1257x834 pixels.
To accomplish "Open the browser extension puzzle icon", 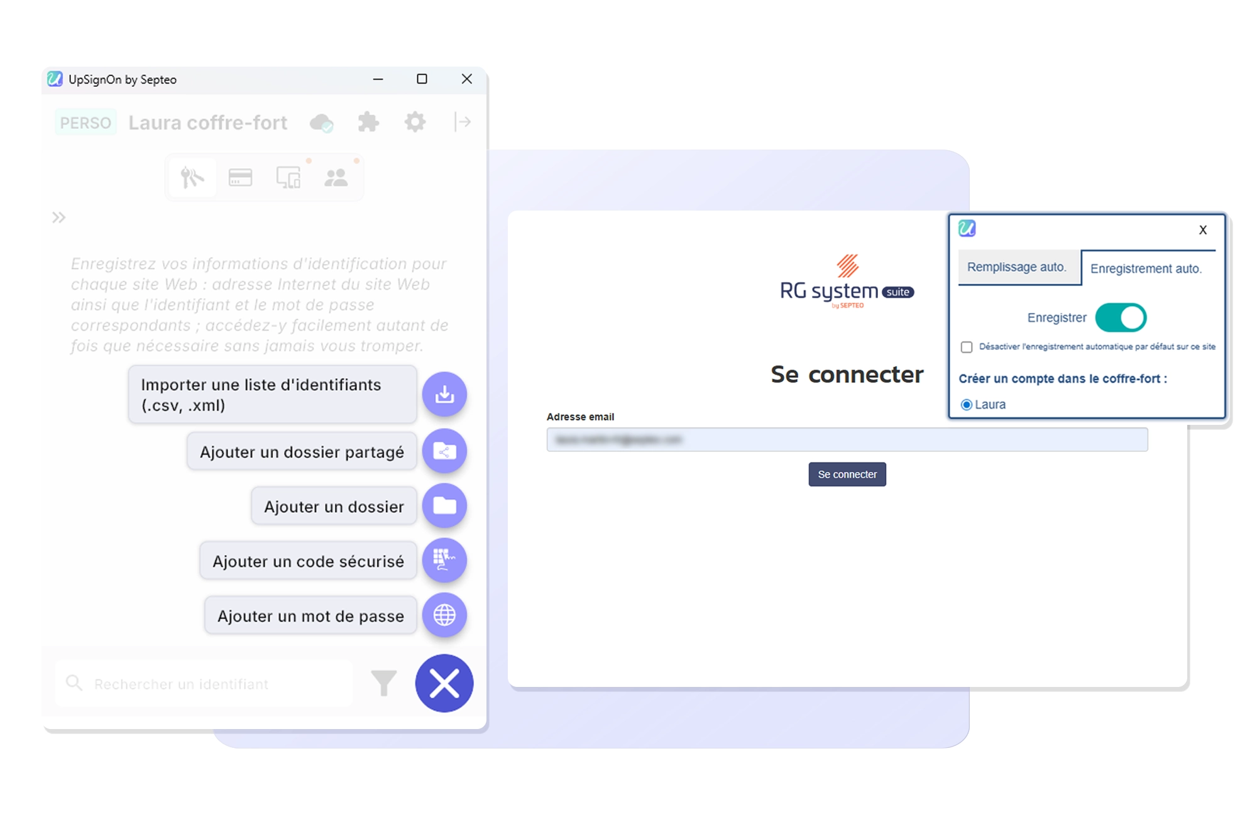I will [x=368, y=122].
